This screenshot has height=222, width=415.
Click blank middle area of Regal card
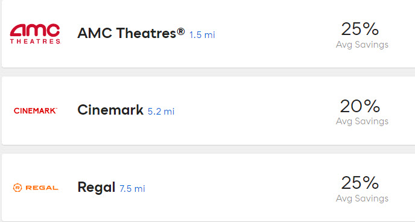(238, 188)
